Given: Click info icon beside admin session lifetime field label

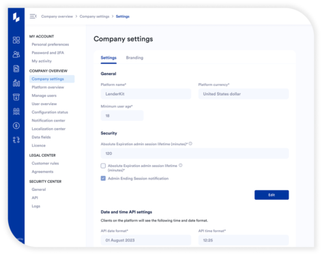Looking at the screenshot, I should [190, 144].
